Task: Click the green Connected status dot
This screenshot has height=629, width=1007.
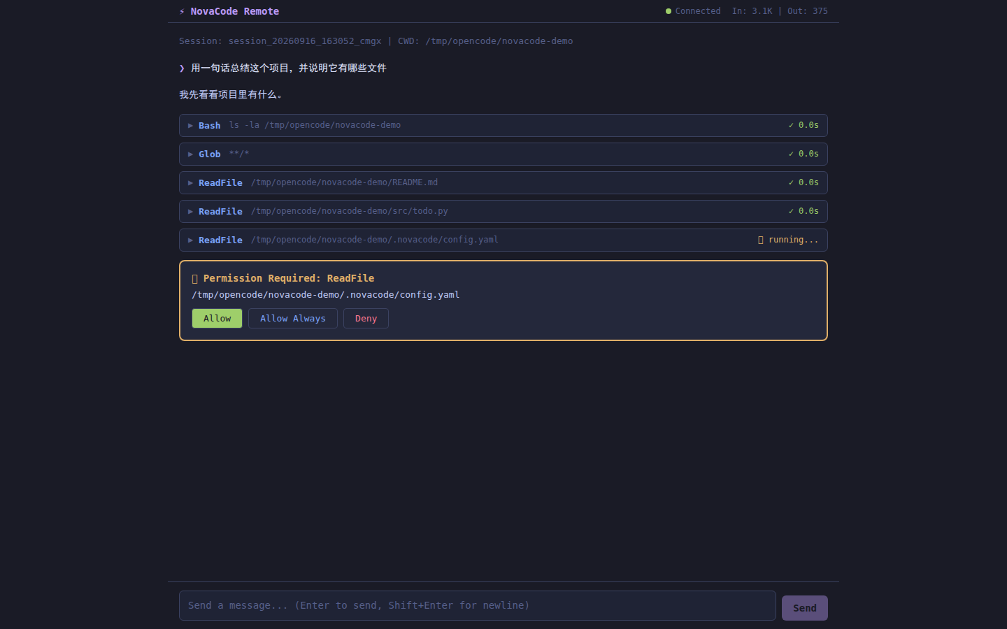Action: point(669,11)
